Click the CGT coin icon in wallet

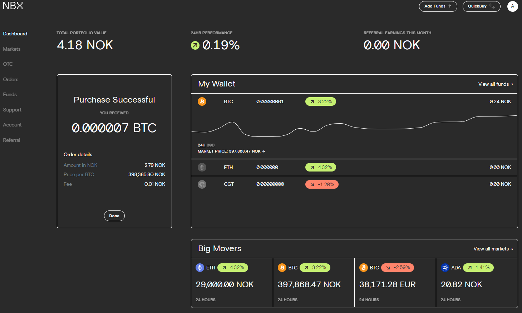(202, 184)
